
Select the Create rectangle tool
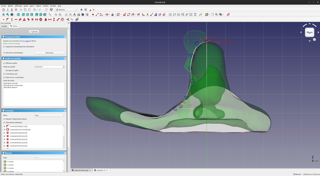(x=129, y=15)
